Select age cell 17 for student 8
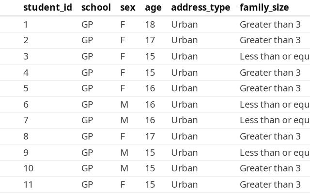Screen dimensions: 310x194 pos(150,137)
